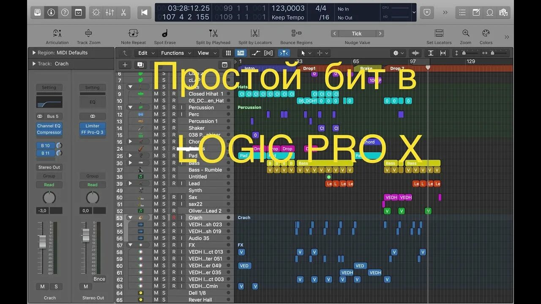Toggle Flex view button
Image resolution: width=541 pixels, height=304 pixels.
pyautogui.click(x=268, y=53)
